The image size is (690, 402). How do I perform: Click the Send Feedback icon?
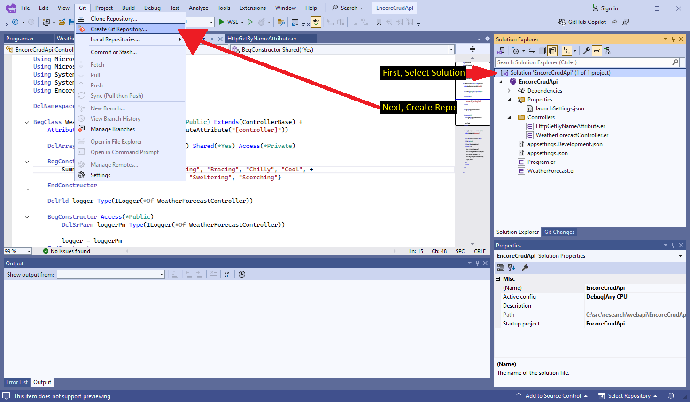pos(626,22)
